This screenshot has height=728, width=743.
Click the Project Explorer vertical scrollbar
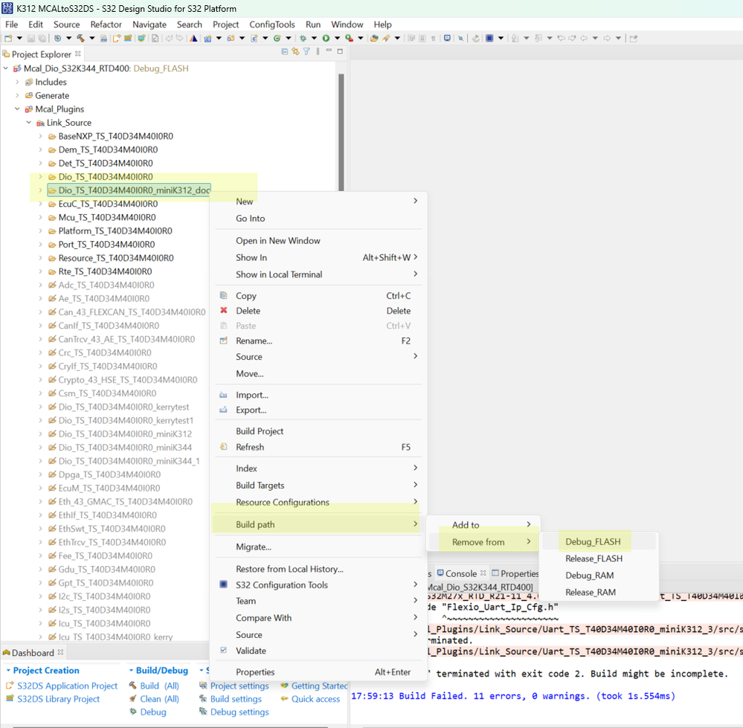341,132
